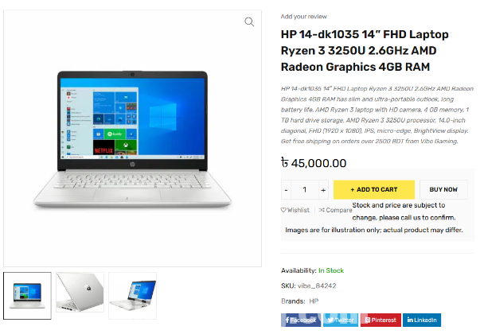Select the laptop lid back-view thumbnail
This screenshot has width=480, height=334.
tap(80, 293)
